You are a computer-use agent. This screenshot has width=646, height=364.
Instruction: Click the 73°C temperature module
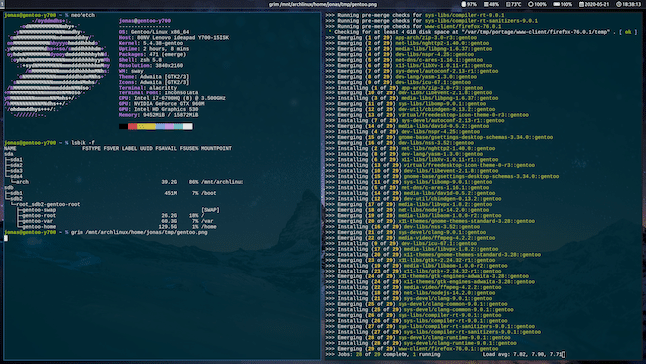514,4
